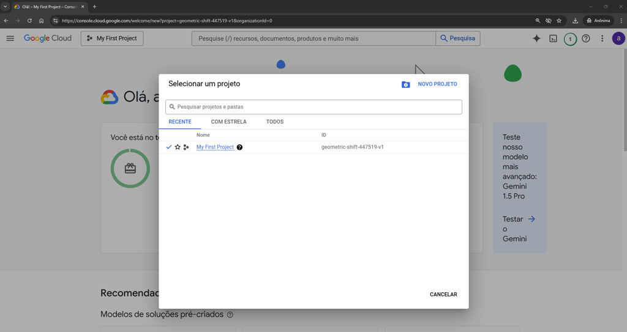Open the account avatar letter a

point(618,39)
